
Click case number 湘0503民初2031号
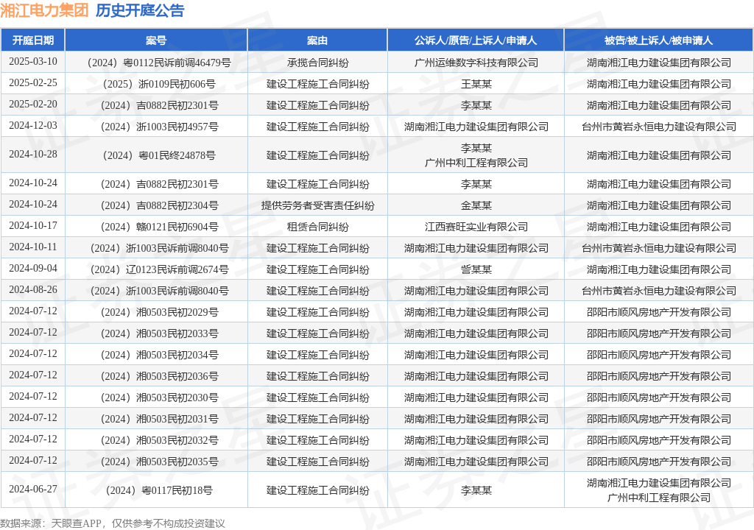click(x=159, y=420)
